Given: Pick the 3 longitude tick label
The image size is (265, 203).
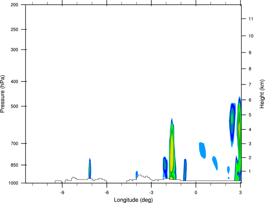Looking at the screenshot, I should click(240, 192).
